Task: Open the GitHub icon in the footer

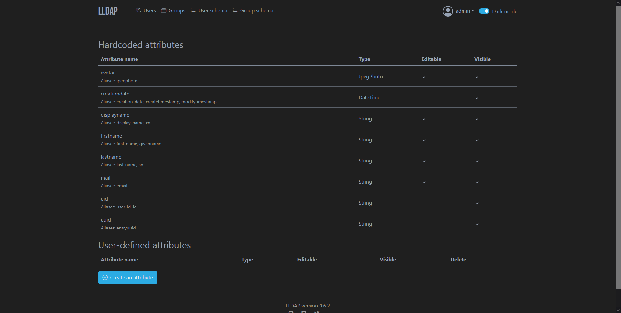Action: pos(291,312)
